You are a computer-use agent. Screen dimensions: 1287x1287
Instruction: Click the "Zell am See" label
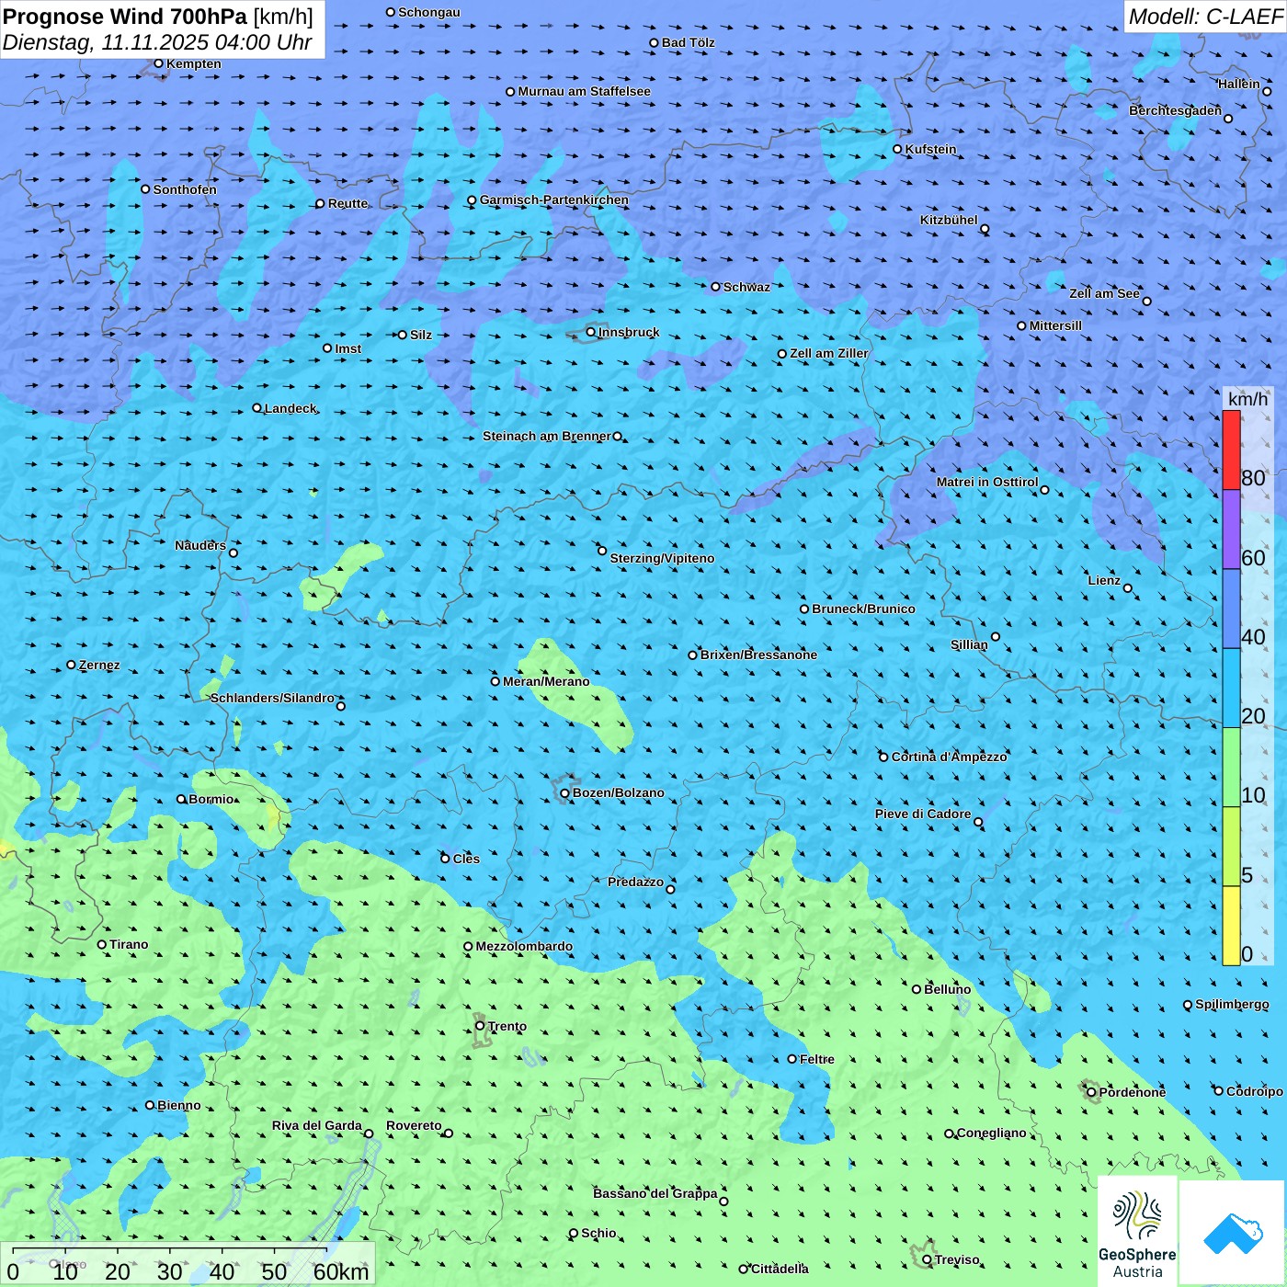coord(1104,293)
